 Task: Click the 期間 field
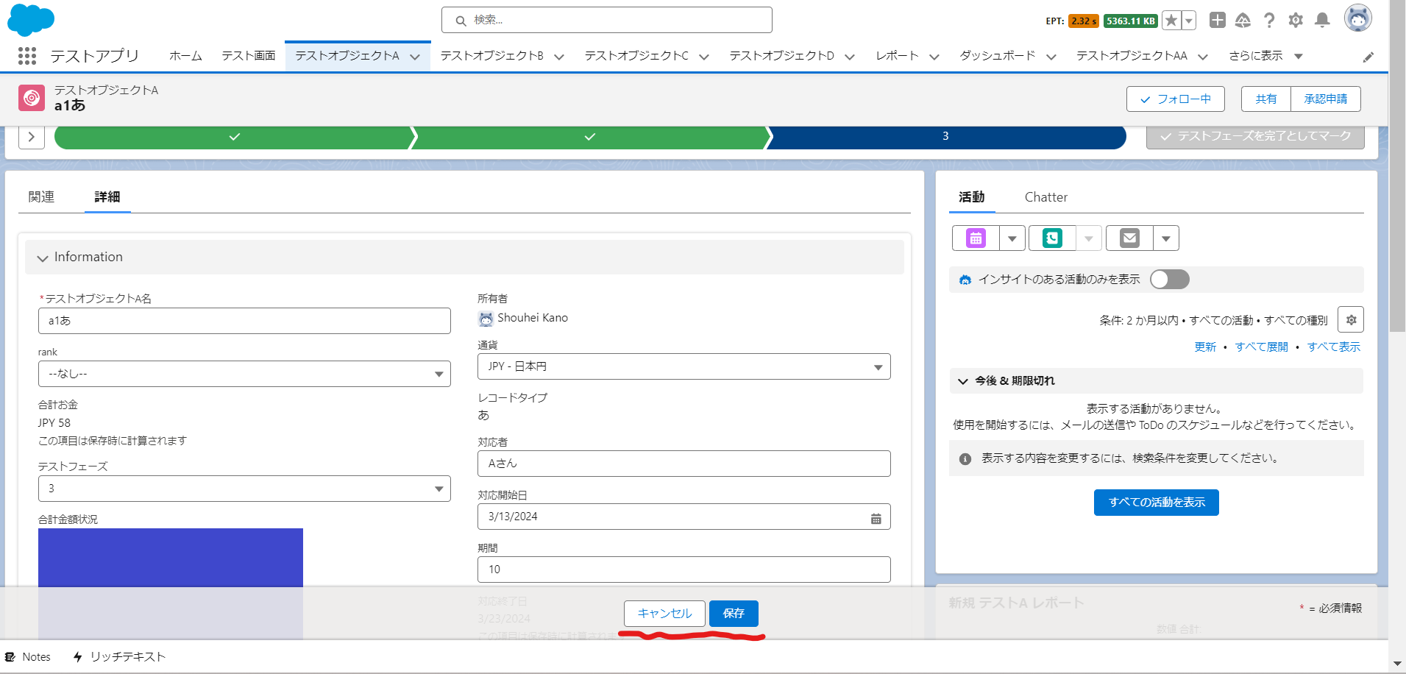(684, 570)
